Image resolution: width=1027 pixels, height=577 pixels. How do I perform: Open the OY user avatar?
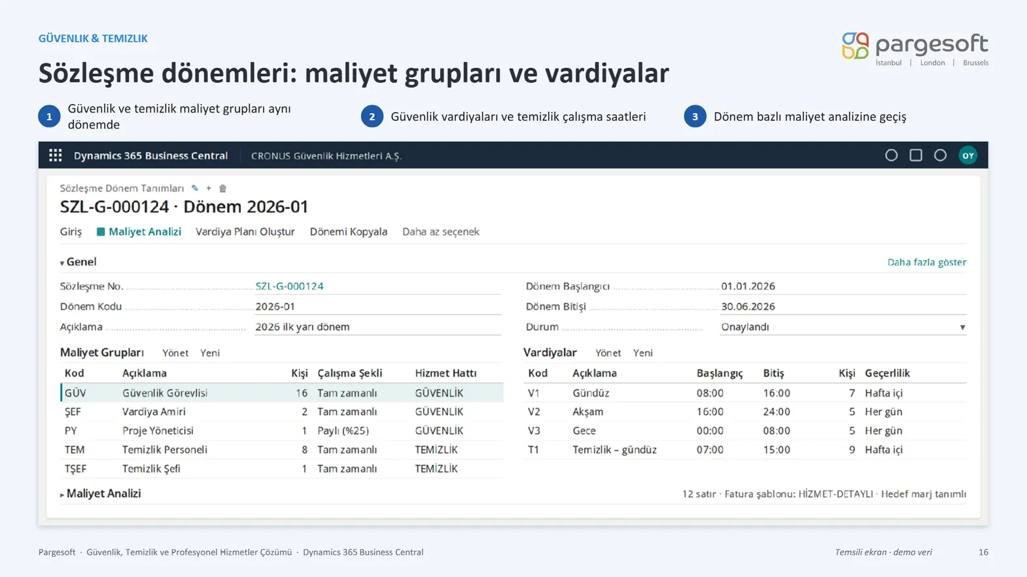coord(968,156)
